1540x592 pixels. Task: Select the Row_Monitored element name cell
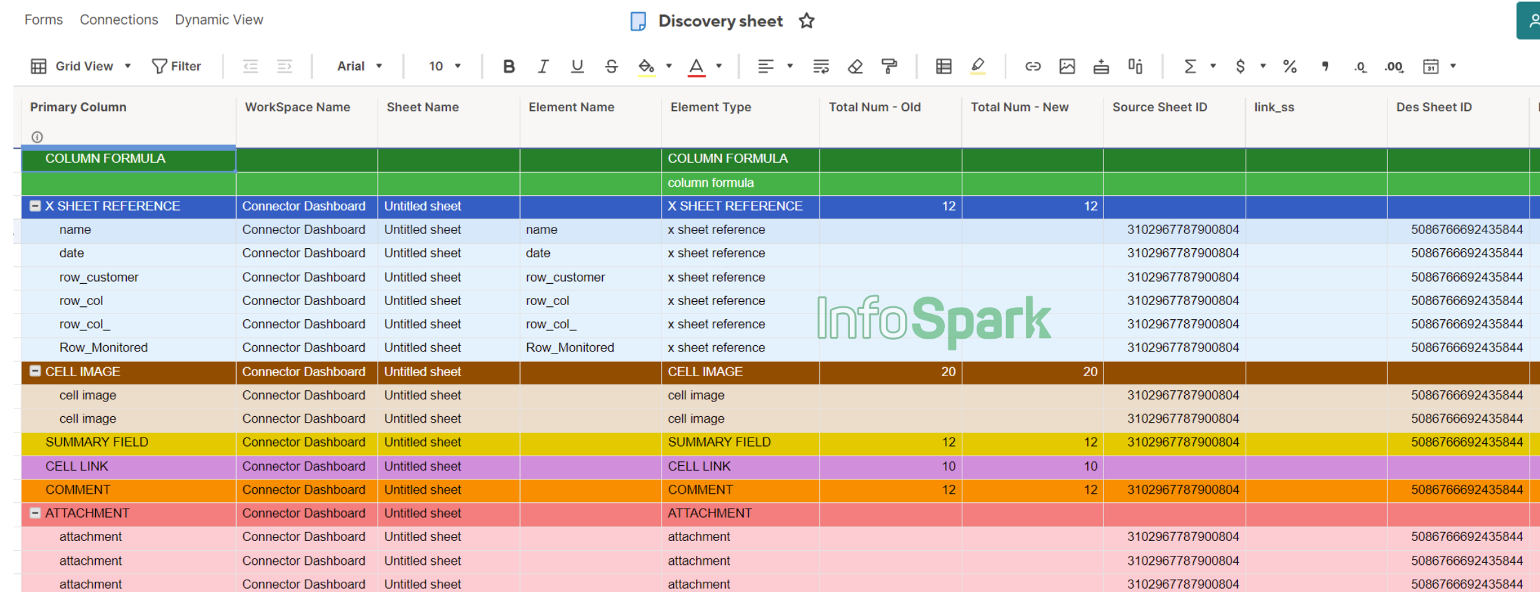point(591,348)
